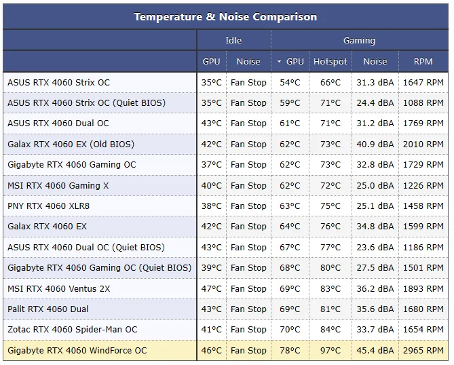Sort by the Hotspot column header
The height and width of the screenshot is (365, 454).
pyautogui.click(x=330, y=62)
